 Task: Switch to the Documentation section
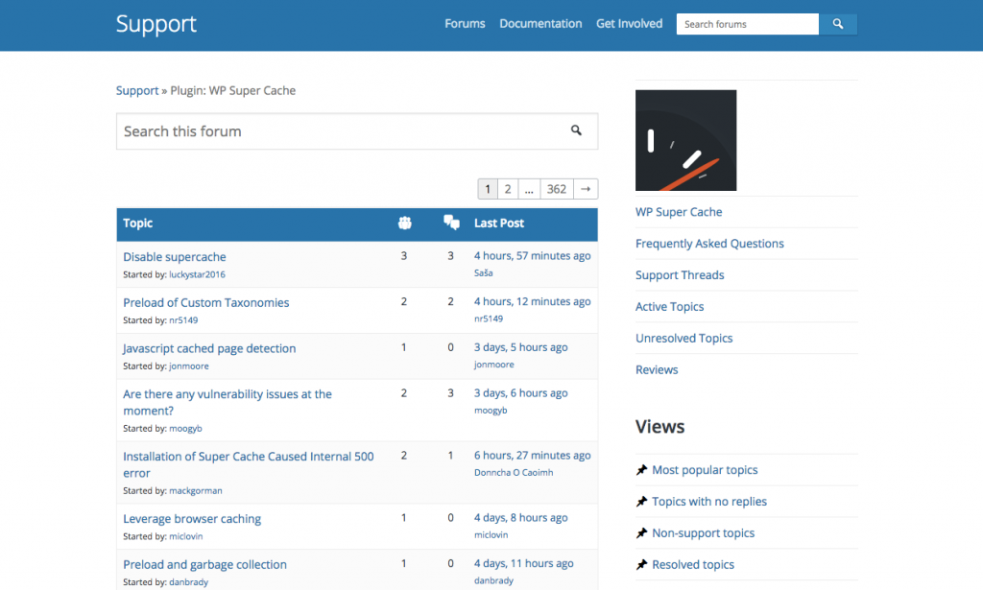540,23
